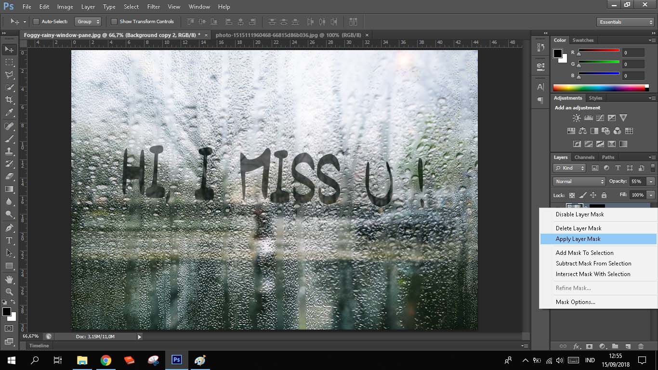Viewport: 658px width, 370px height.
Task: Choose Apply Layer Mask from context menu
Action: point(578,239)
